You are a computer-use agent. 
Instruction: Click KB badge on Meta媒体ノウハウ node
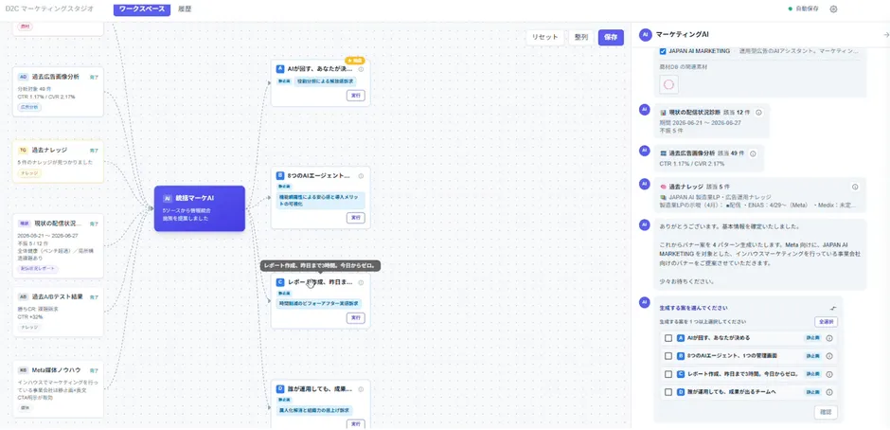point(23,369)
